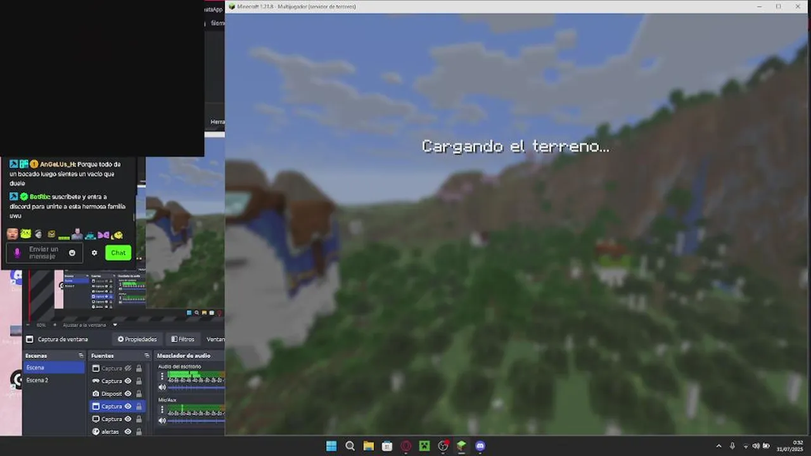Image resolution: width=811 pixels, height=456 pixels.
Task: Open File Explorer from taskbar
Action: tap(369, 446)
